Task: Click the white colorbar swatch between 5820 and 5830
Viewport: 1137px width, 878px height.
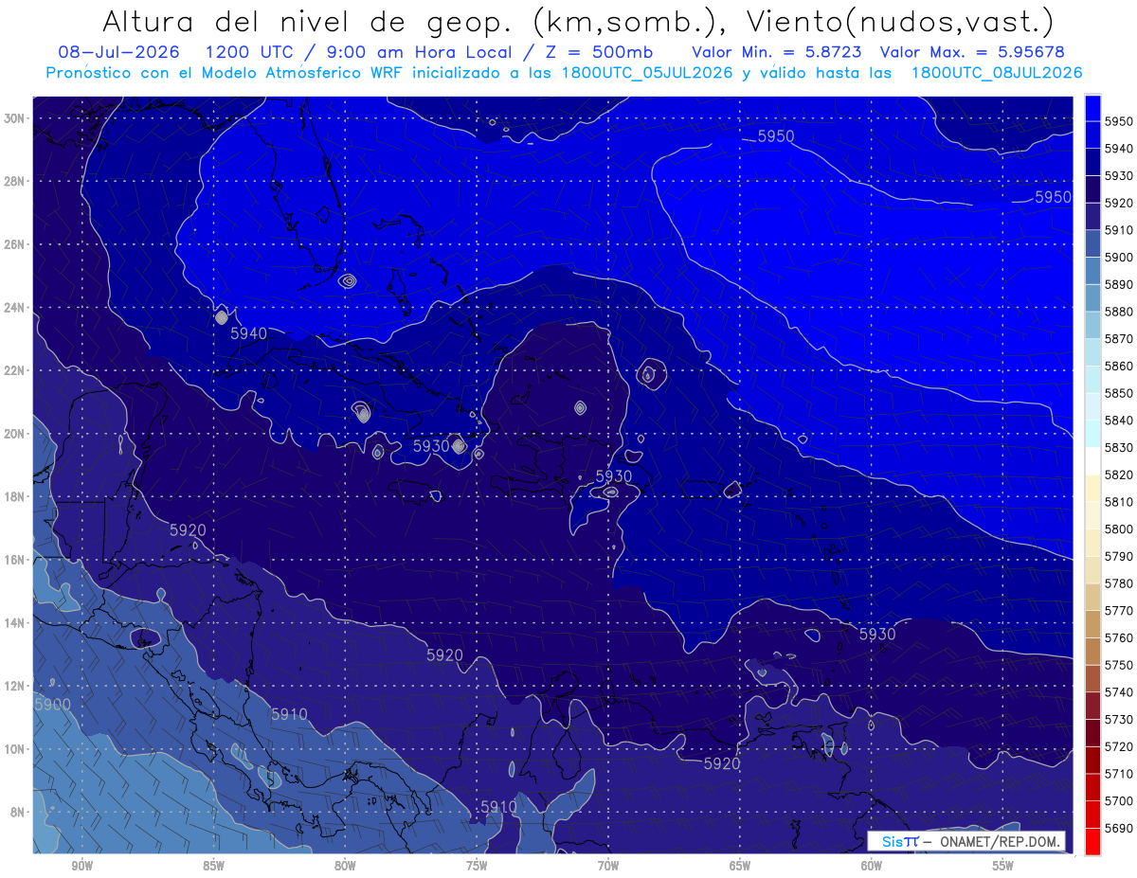Action: pos(1092,461)
